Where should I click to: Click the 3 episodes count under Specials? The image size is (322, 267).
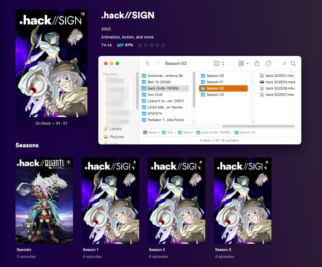(x=26, y=257)
